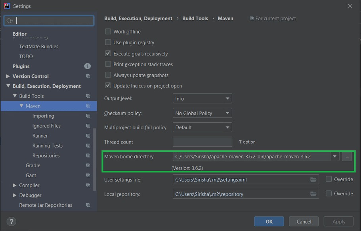Image resolution: width=361 pixels, height=231 pixels.
Task: Collapse the Maven tree node
Action: [x=21, y=106]
